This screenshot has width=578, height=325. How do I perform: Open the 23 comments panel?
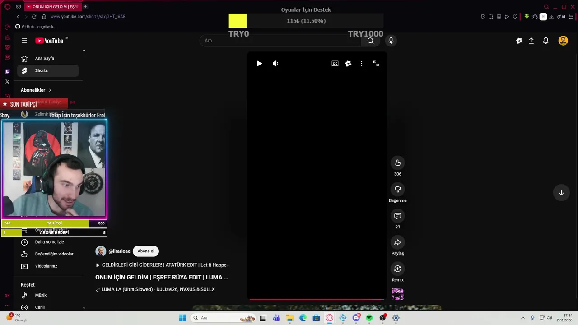[x=397, y=216]
